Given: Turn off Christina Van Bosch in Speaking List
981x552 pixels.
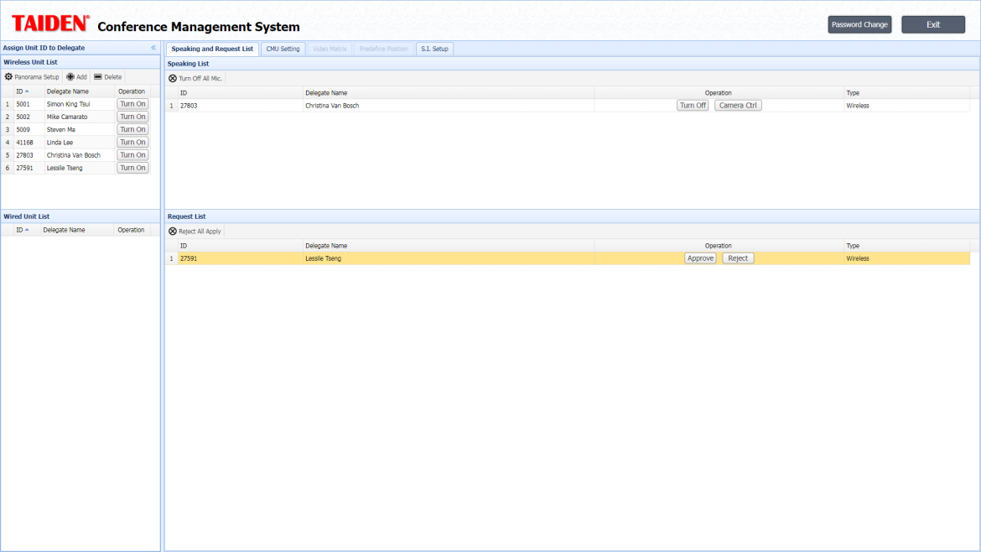Looking at the screenshot, I should 693,106.
